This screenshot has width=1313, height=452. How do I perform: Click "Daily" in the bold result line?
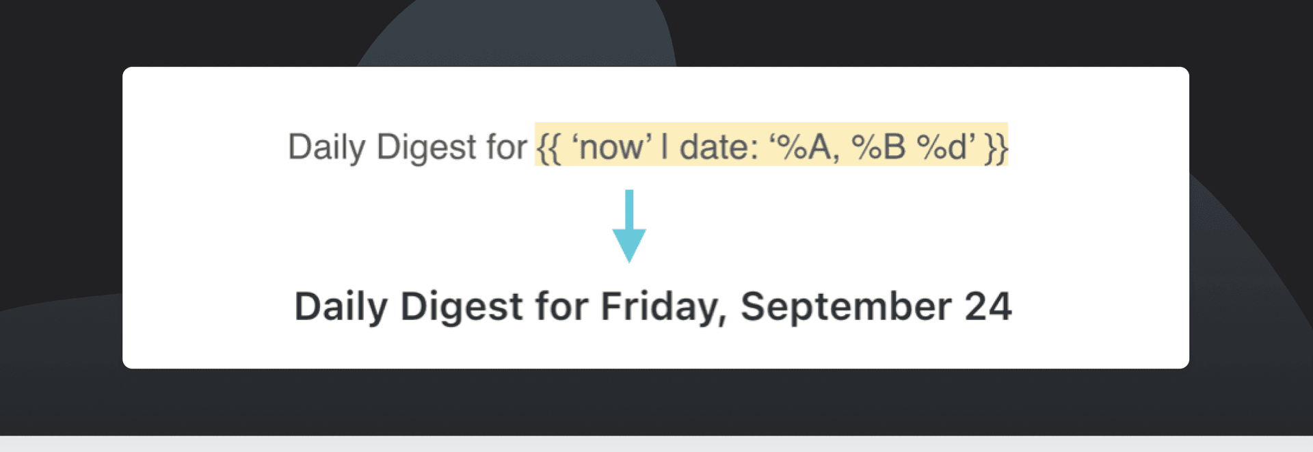[x=341, y=306]
